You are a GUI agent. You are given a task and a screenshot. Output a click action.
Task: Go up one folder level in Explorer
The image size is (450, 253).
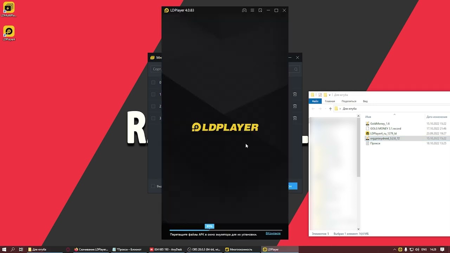[330, 109]
